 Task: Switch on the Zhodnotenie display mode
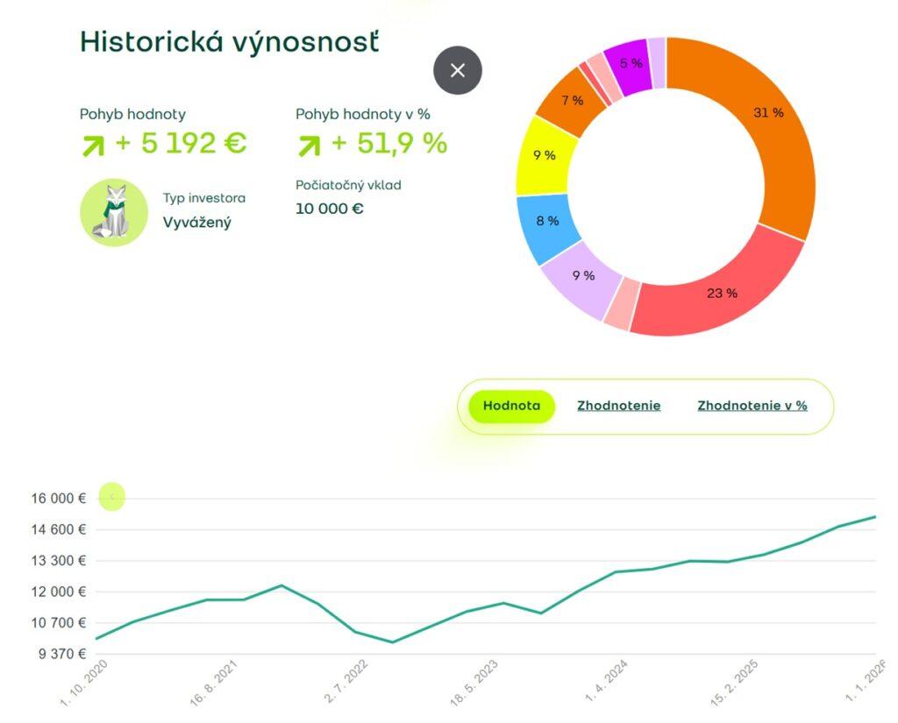click(x=619, y=406)
